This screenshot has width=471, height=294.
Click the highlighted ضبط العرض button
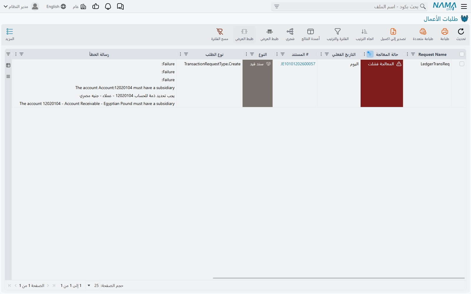pos(244,35)
